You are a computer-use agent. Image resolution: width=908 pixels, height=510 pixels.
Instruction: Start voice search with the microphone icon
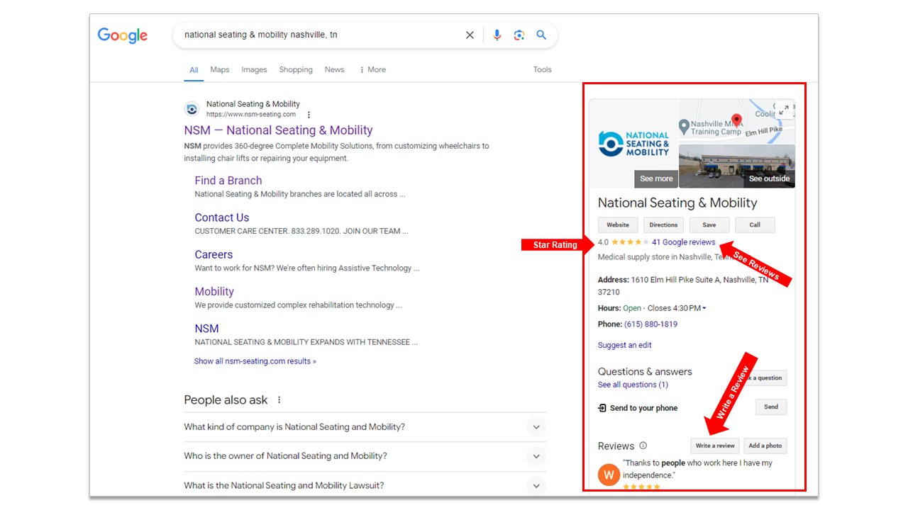pyautogui.click(x=497, y=35)
